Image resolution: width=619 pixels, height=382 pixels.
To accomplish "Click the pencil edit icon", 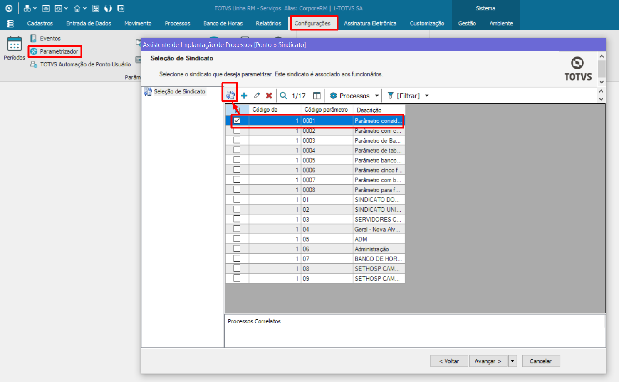I will point(257,95).
